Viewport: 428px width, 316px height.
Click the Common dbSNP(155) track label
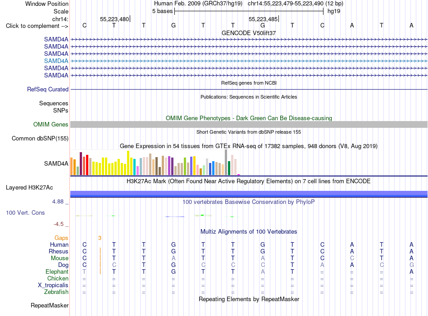[x=40, y=138]
